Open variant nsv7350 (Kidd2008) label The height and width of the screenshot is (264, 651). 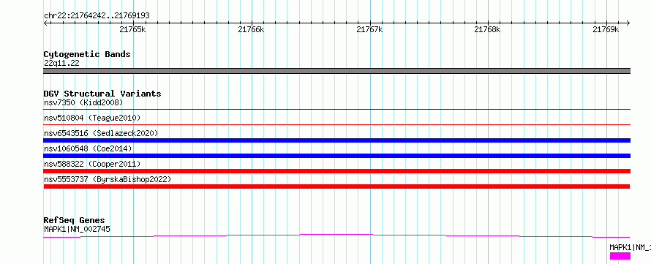[x=83, y=102]
